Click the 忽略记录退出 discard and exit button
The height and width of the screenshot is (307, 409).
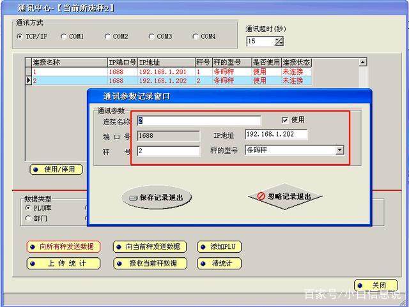(285, 197)
